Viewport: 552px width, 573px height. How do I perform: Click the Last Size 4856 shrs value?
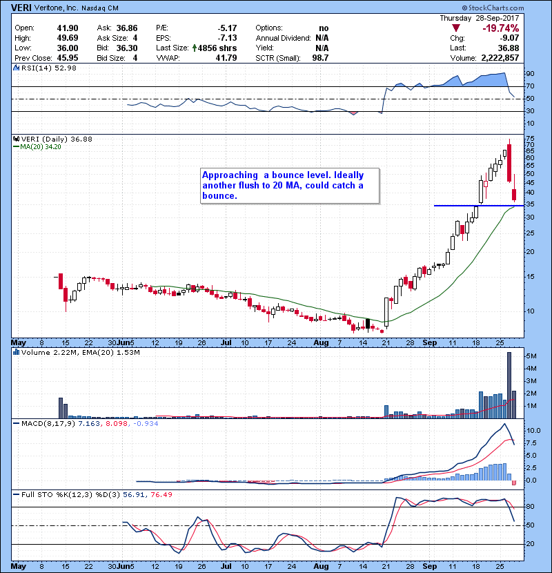(x=217, y=48)
